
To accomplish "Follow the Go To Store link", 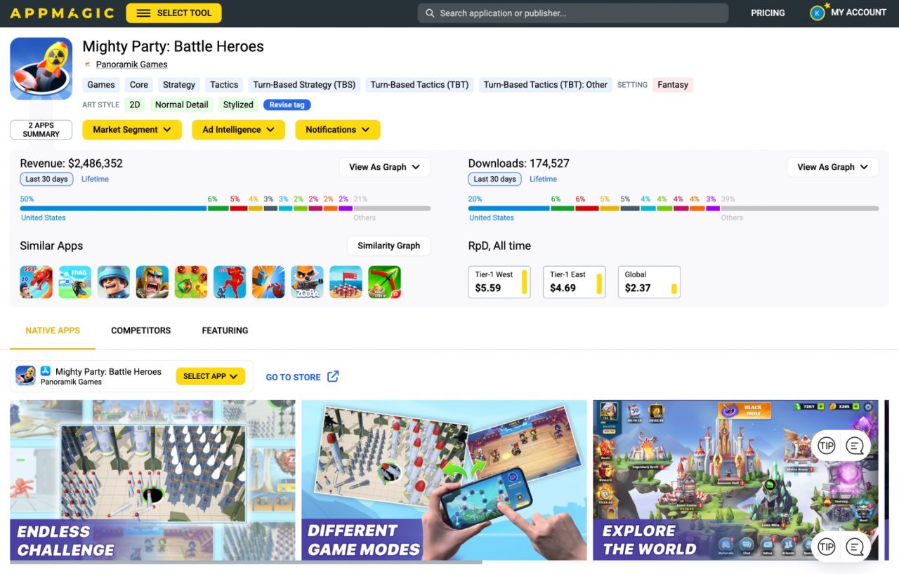I will [293, 378].
